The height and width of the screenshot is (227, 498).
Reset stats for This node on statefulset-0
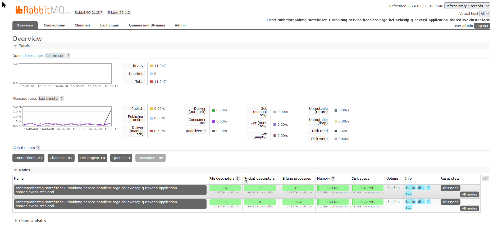450,188
